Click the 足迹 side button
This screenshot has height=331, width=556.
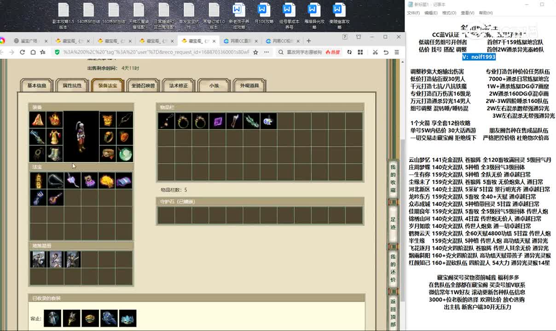(393, 223)
